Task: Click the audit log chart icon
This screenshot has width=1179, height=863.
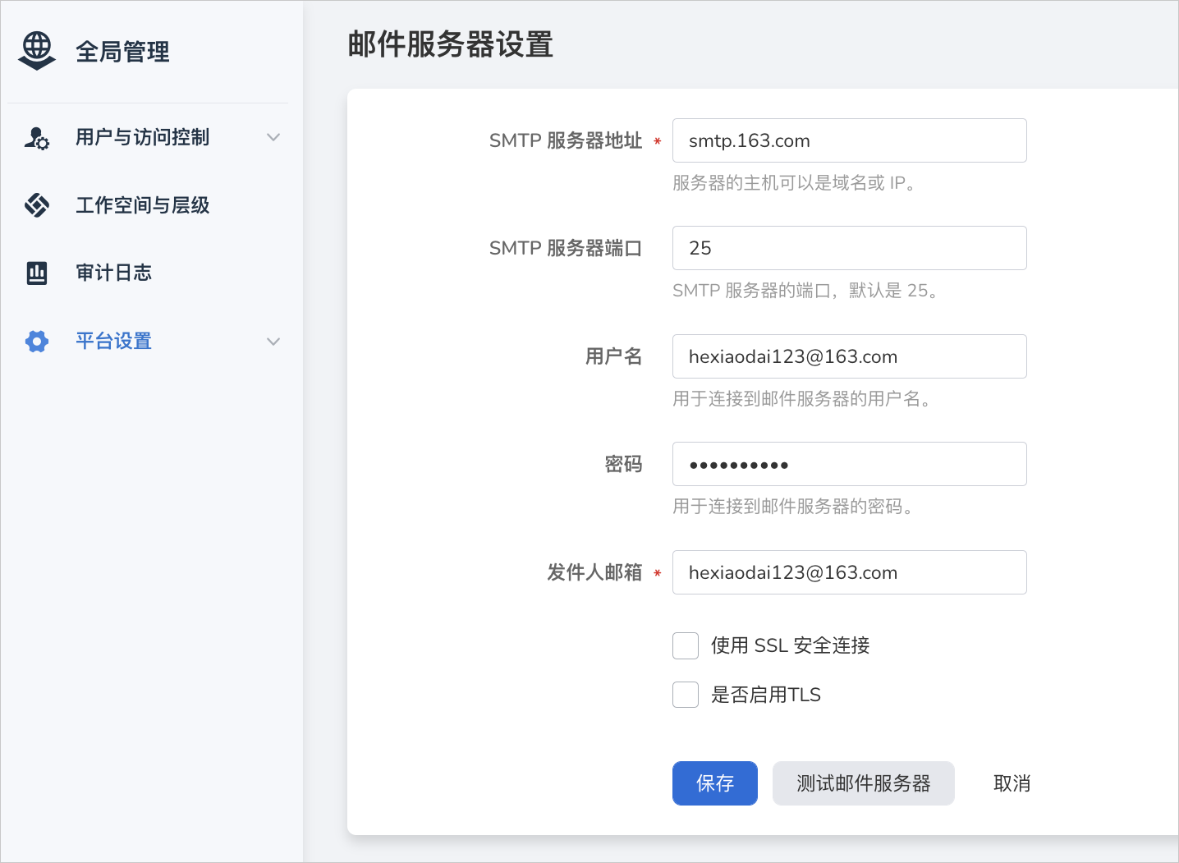Action: click(37, 273)
